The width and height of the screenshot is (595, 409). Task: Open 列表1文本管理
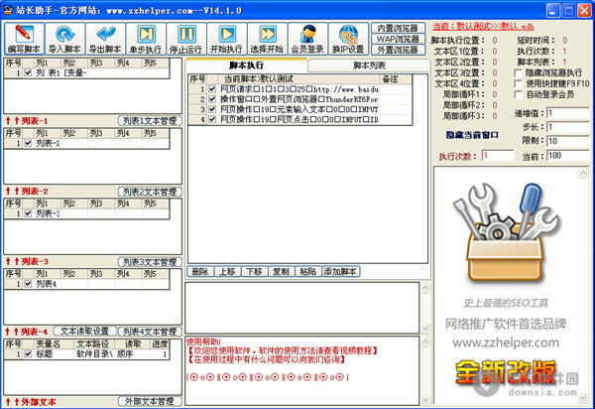[x=150, y=121]
